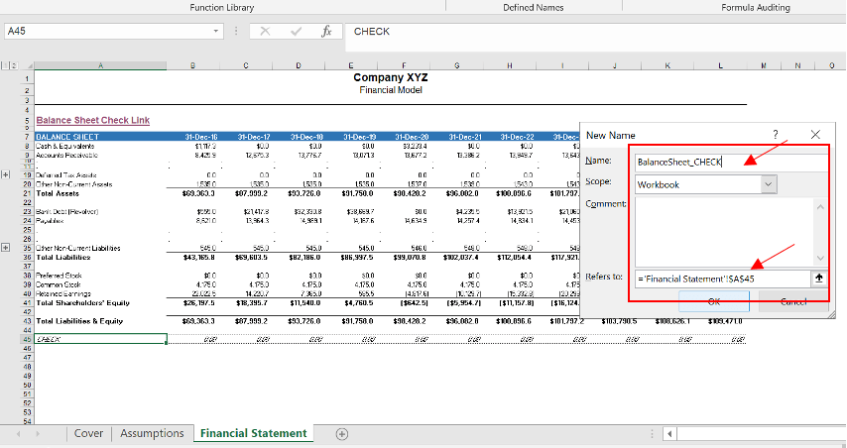Click the collapse dialog range selector icon

[x=819, y=279]
